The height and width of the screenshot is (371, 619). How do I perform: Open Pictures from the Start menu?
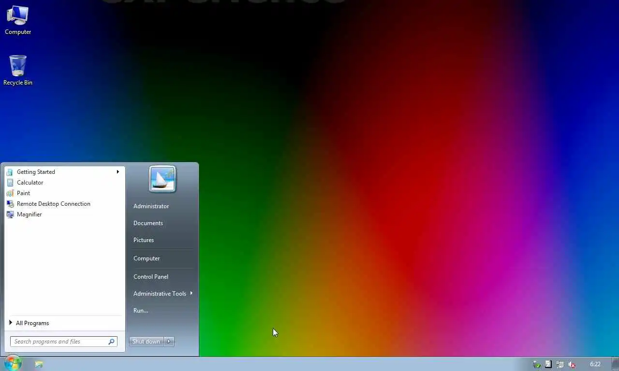pos(144,240)
